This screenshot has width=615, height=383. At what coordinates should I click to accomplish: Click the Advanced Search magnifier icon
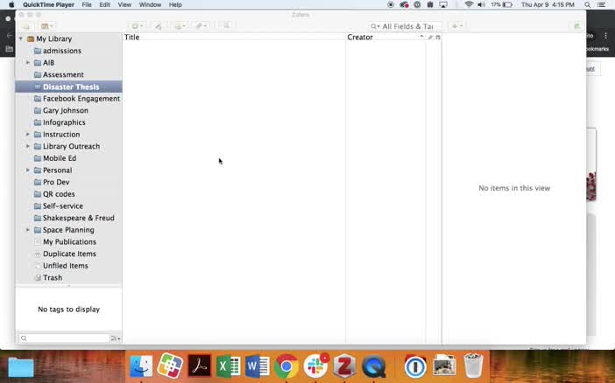point(227,26)
